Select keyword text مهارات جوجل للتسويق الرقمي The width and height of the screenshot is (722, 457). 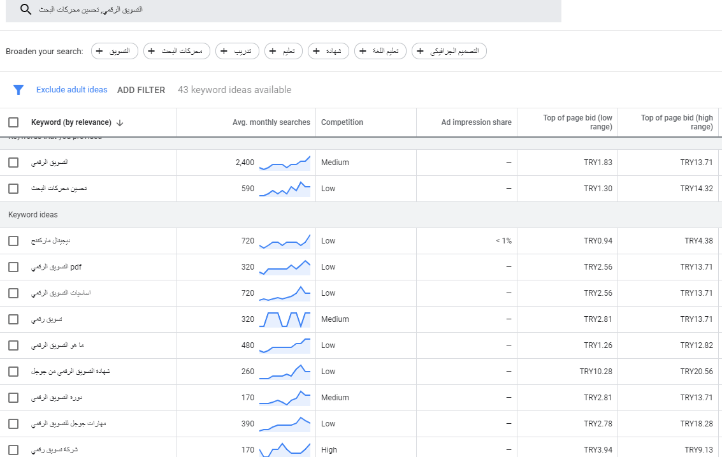click(x=69, y=423)
